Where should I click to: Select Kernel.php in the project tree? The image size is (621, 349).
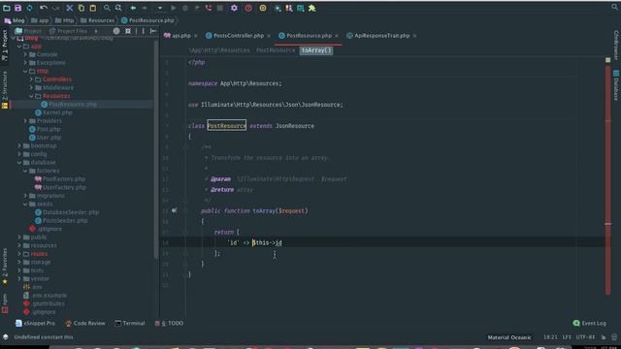point(53,112)
